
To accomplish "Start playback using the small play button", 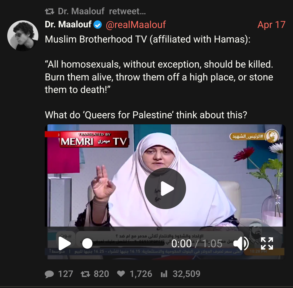I will click(x=65, y=243).
